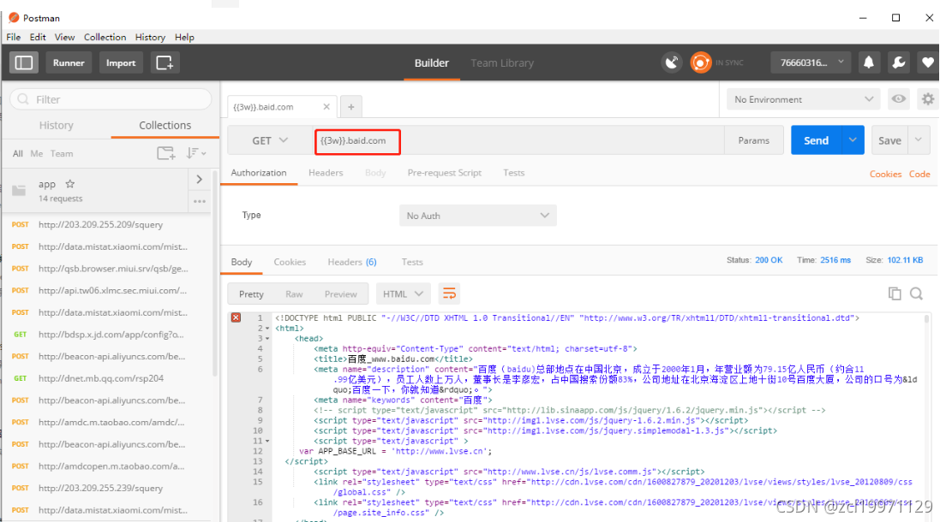Click the heart icon in header
Image resolution: width=946 pixels, height=522 pixels.
click(928, 62)
